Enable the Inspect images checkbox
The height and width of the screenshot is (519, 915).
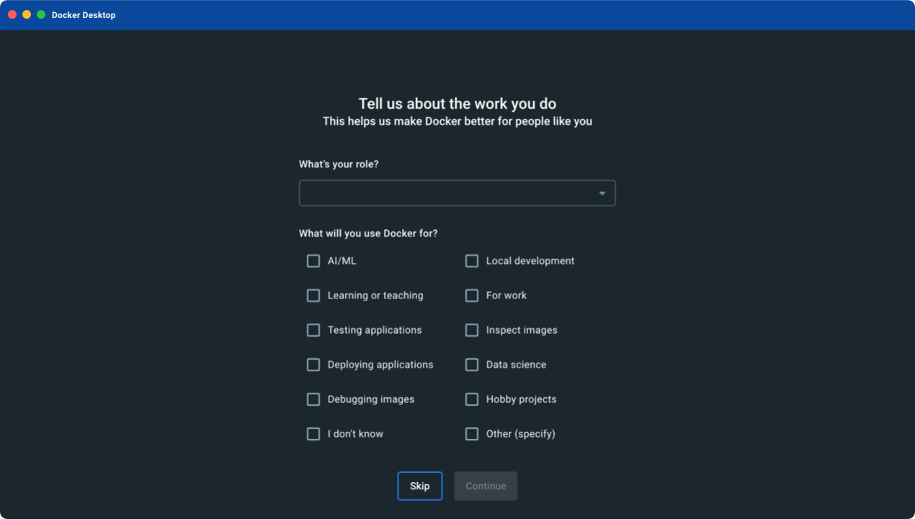tap(472, 330)
